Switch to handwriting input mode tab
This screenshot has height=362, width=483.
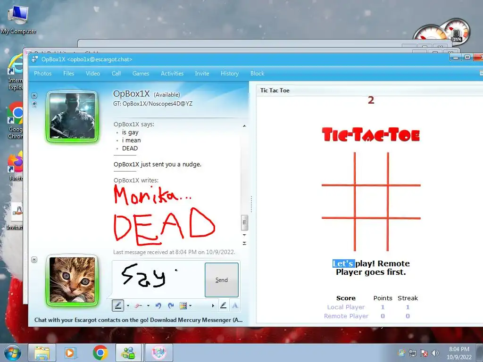pyautogui.click(x=224, y=305)
